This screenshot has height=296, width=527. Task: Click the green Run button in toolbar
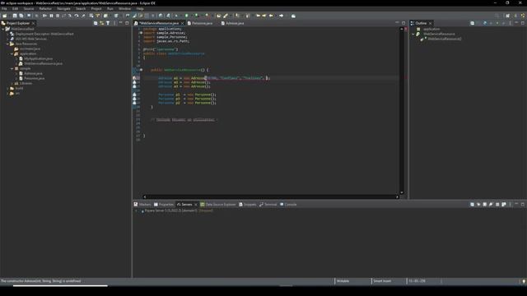point(187,16)
